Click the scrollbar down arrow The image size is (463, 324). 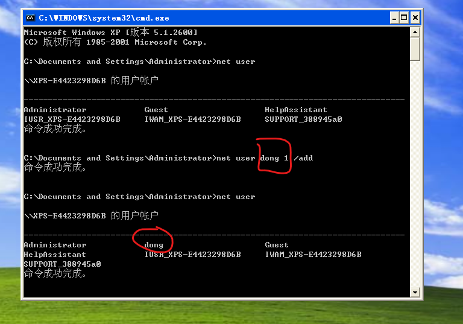coord(415,293)
